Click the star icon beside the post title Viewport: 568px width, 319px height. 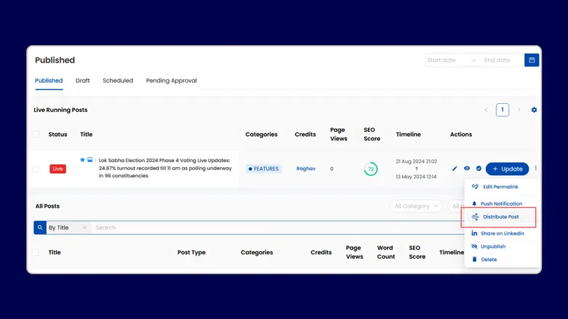(x=82, y=160)
